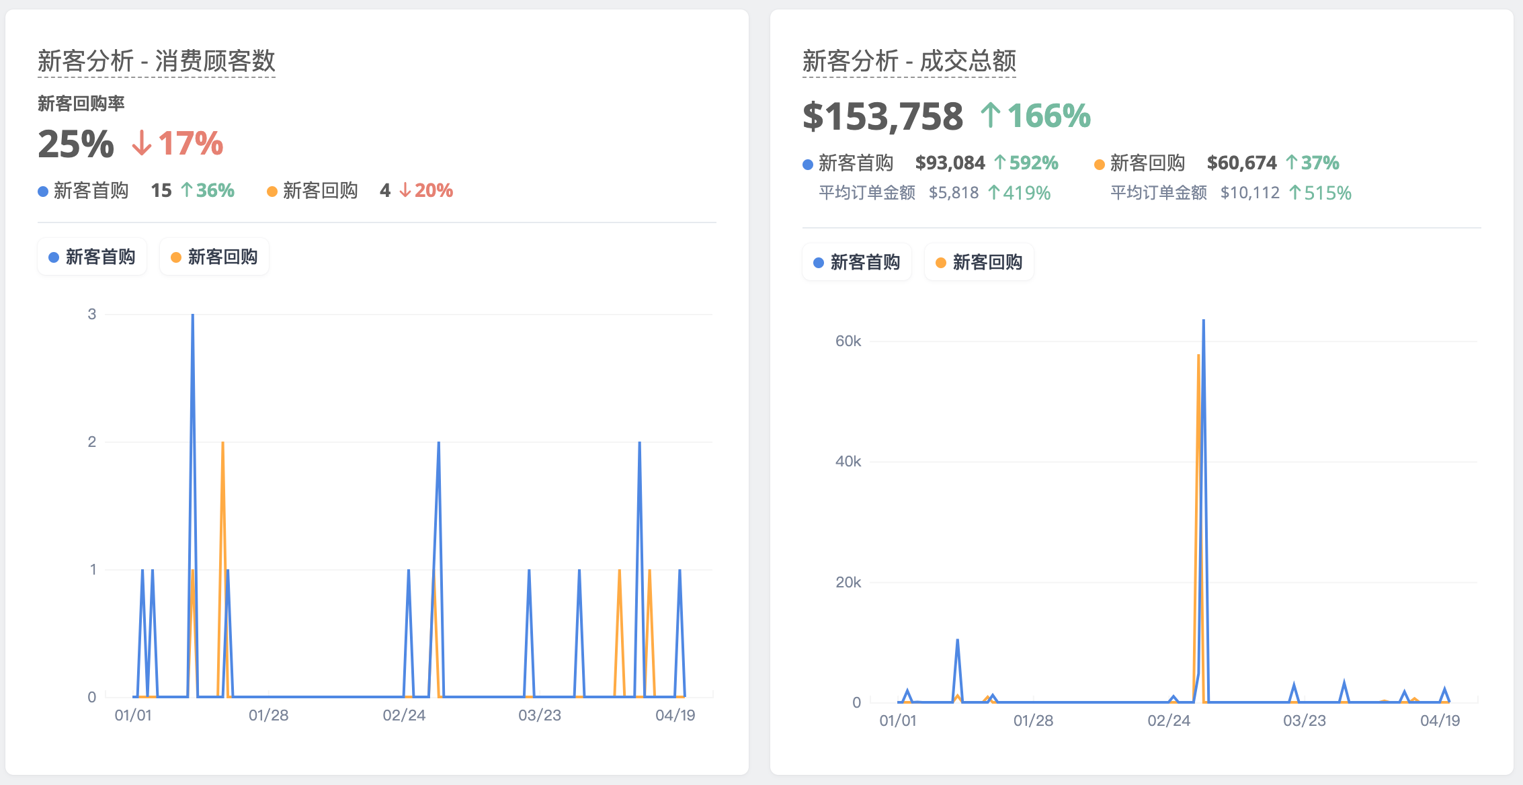Click the tall blue spike above 60k

click(1203, 321)
